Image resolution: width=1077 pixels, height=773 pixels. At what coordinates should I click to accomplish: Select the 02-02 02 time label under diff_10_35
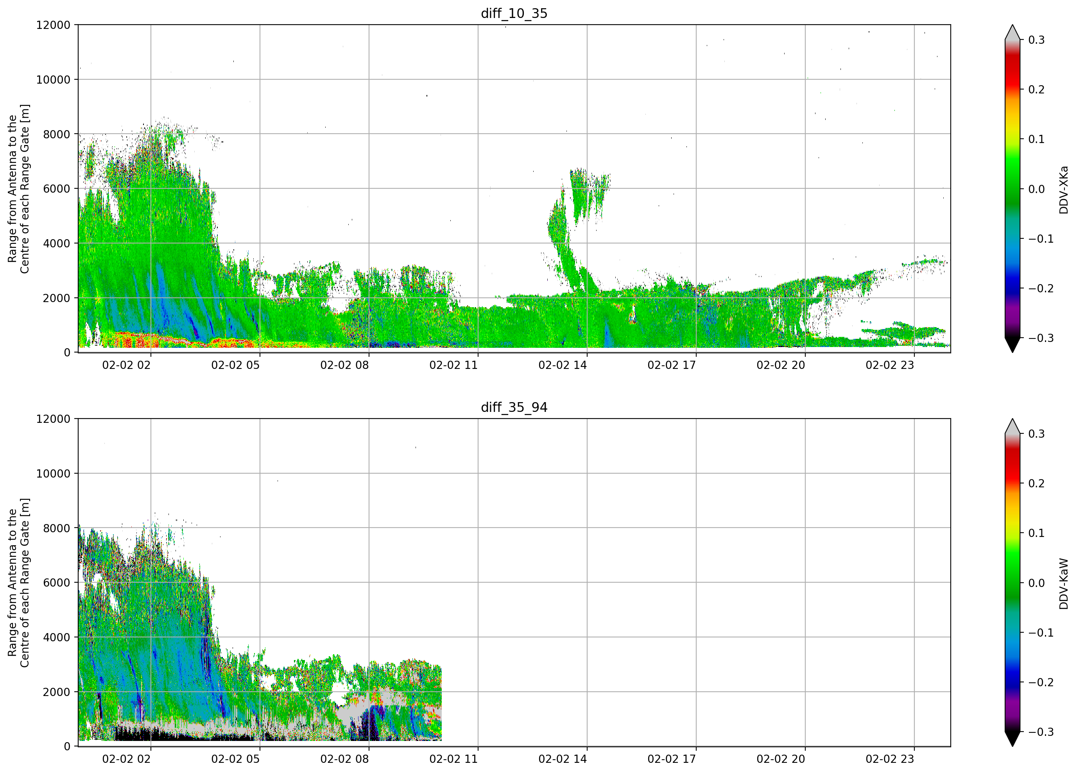[126, 365]
